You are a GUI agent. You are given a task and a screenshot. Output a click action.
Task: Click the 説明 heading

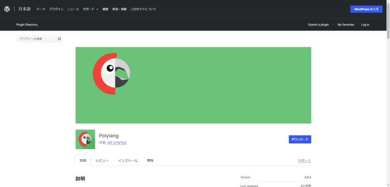pos(80,179)
